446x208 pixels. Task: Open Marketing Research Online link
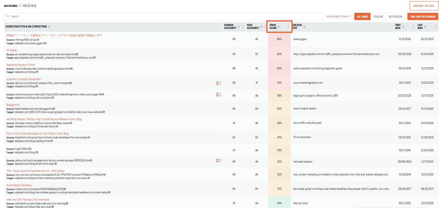point(21,65)
